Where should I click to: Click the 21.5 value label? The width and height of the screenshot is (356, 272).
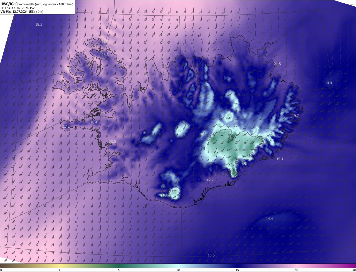277,64
